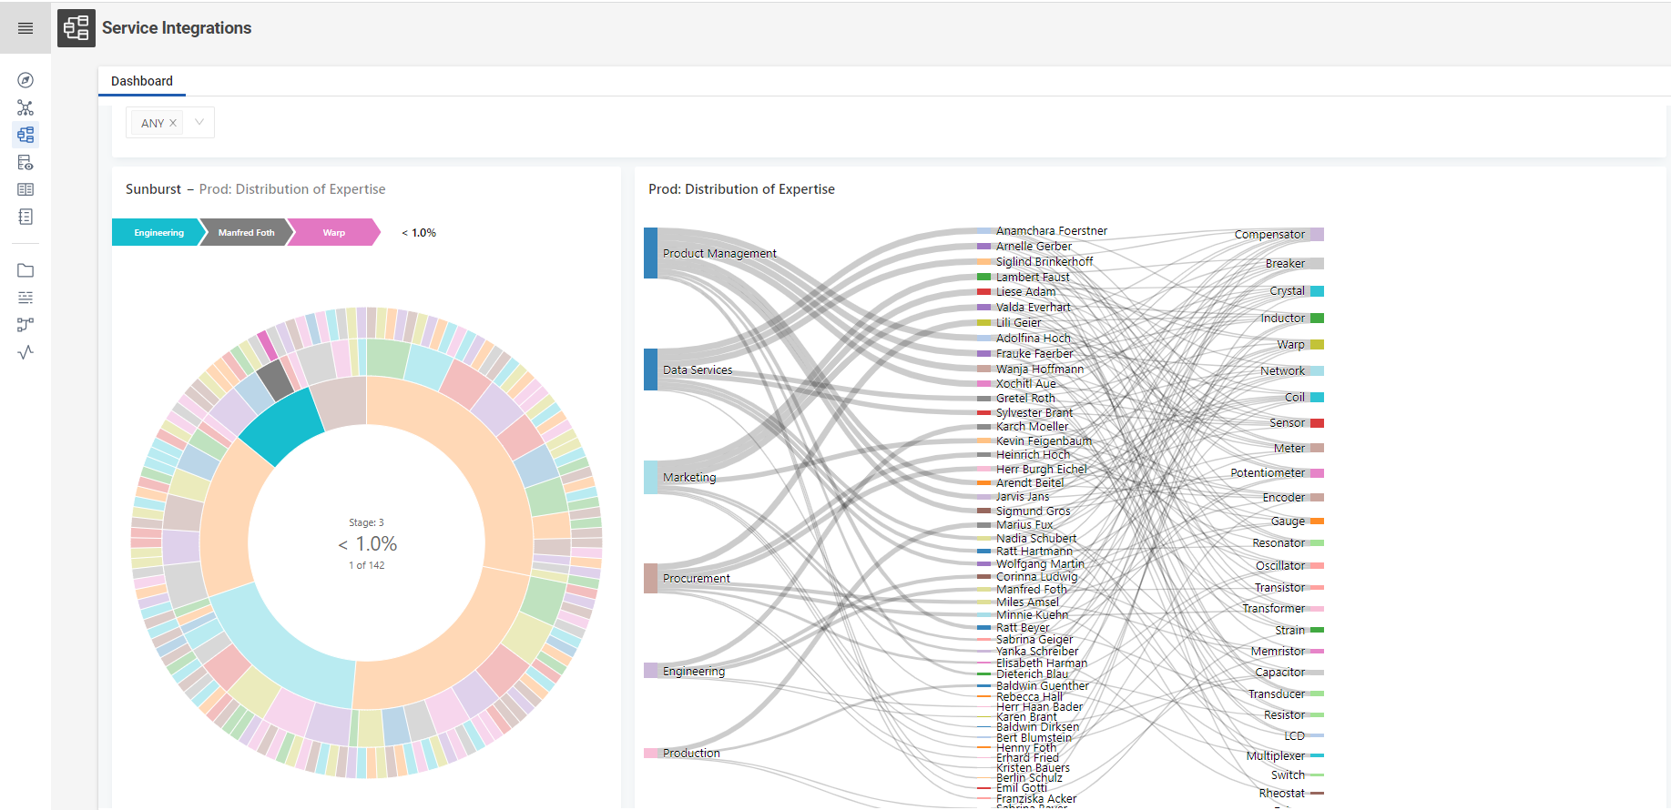Select 'Adolfina Hoch' in the Sankey chart

[x=1034, y=338]
